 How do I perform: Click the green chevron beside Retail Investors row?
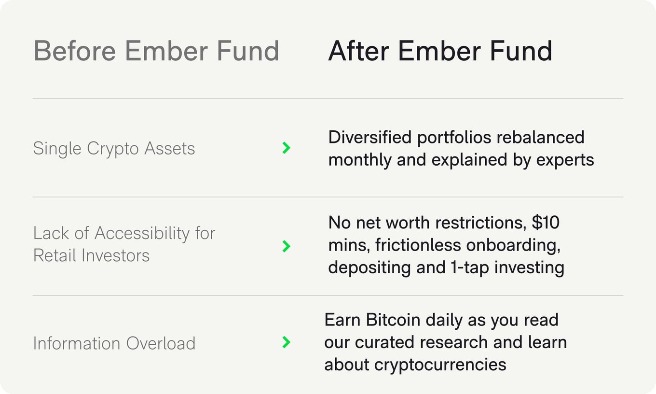pos(287,246)
